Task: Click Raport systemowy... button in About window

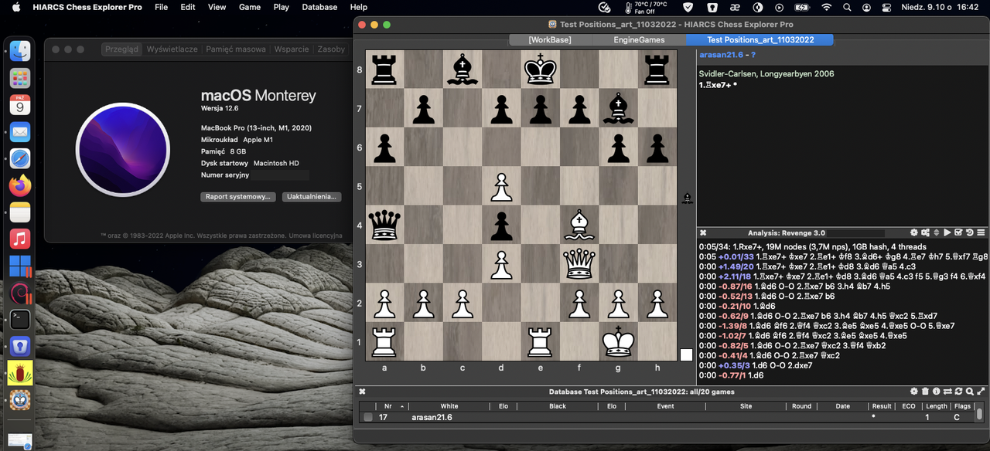Action: 238,197
